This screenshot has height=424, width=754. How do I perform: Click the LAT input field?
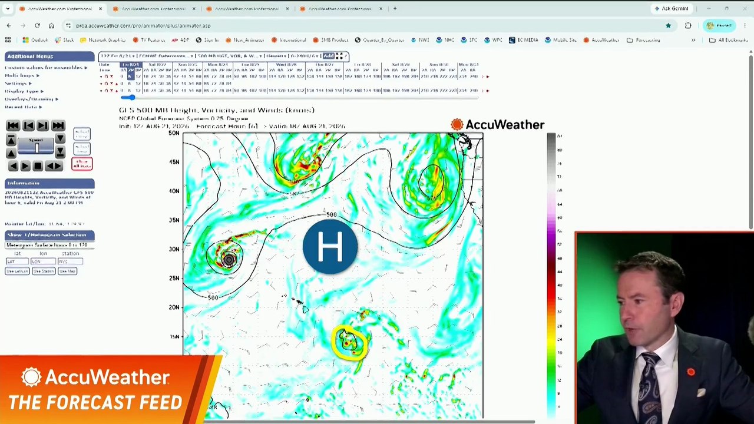pos(18,261)
